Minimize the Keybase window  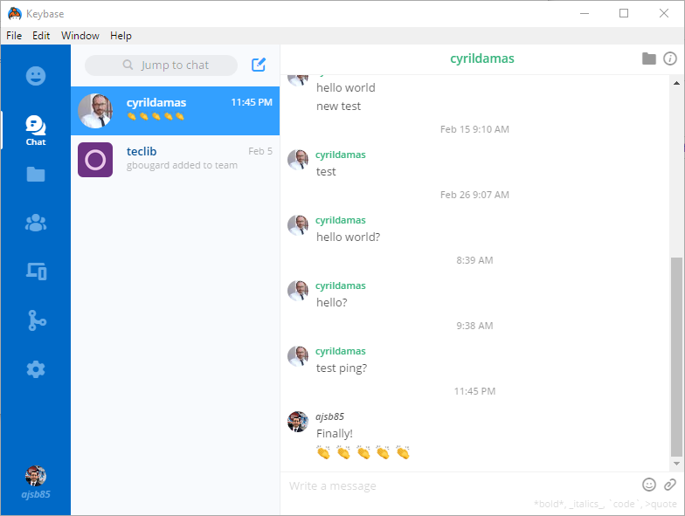tap(584, 14)
